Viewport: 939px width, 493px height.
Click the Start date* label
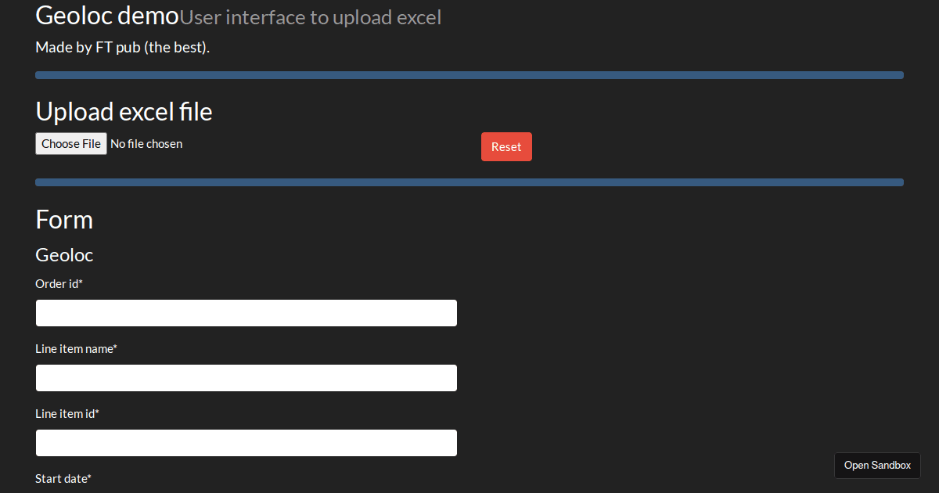coord(63,478)
